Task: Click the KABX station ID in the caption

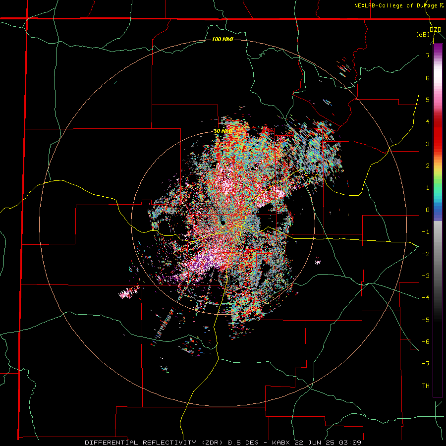Action: (280, 443)
